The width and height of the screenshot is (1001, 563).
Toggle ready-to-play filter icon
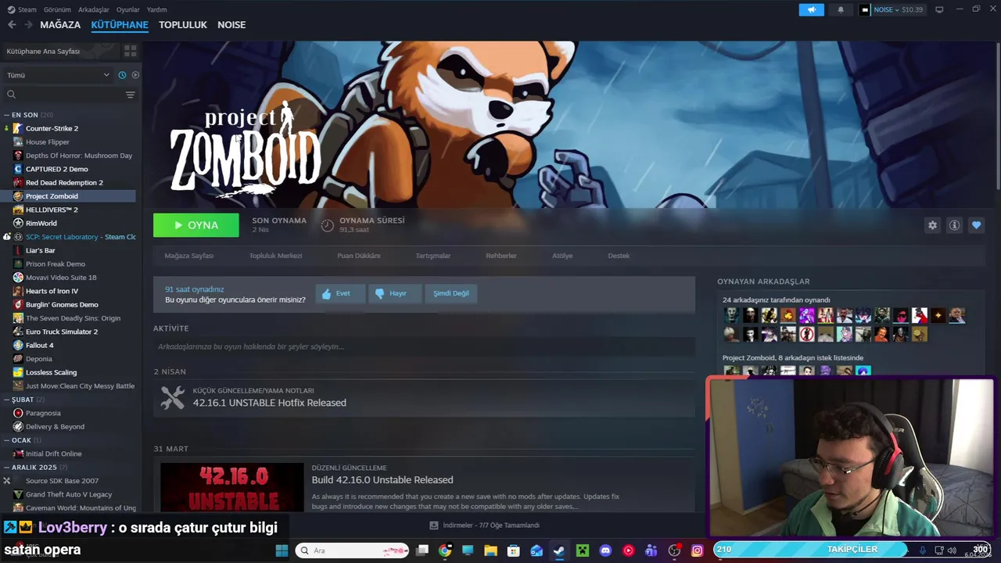(135, 75)
